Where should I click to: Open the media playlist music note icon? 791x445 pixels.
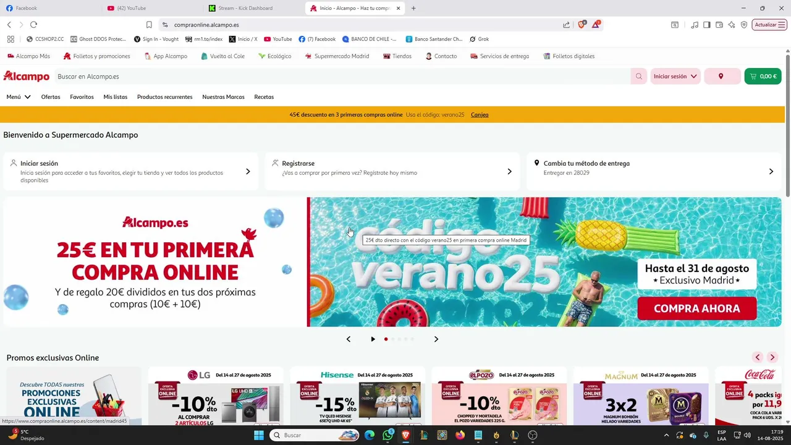click(x=695, y=25)
